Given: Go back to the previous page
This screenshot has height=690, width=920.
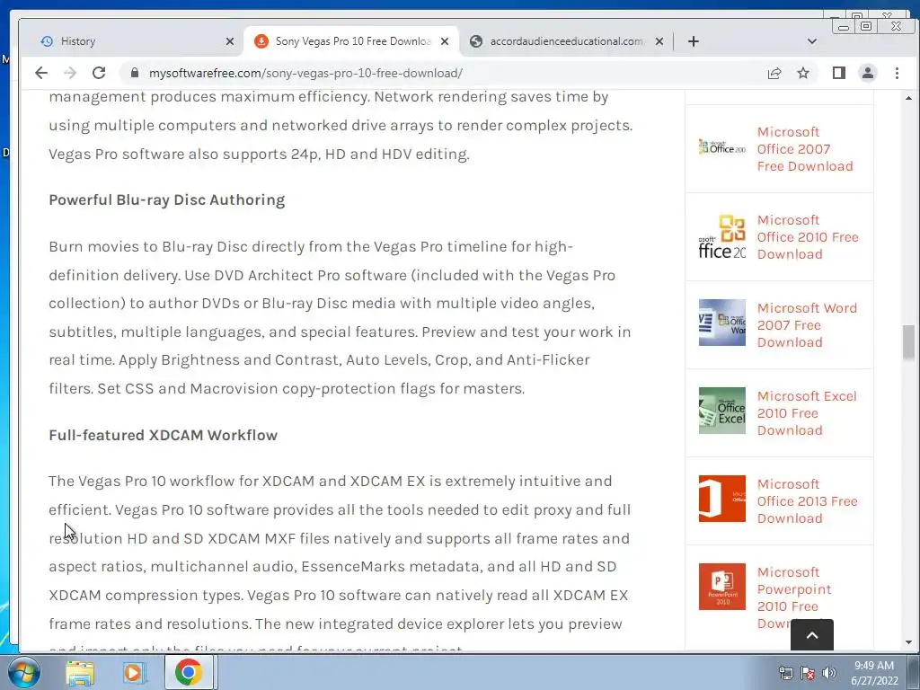Looking at the screenshot, I should pos(41,73).
